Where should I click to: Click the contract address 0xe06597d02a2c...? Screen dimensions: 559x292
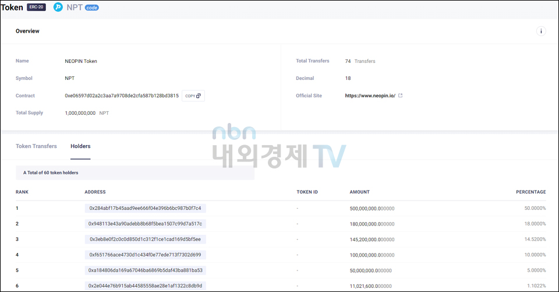[122, 96]
